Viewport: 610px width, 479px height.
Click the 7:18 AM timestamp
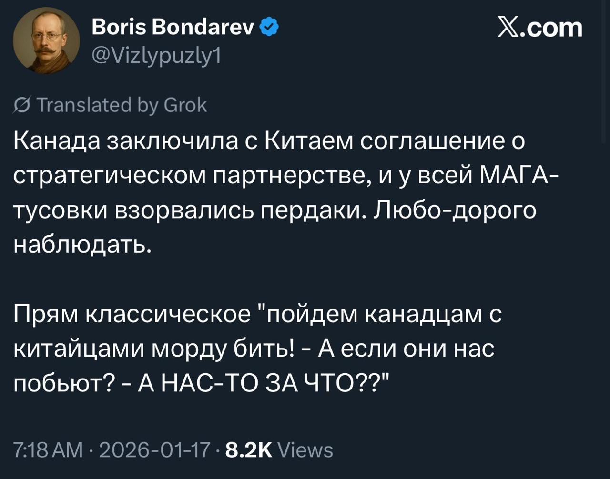tap(48, 450)
